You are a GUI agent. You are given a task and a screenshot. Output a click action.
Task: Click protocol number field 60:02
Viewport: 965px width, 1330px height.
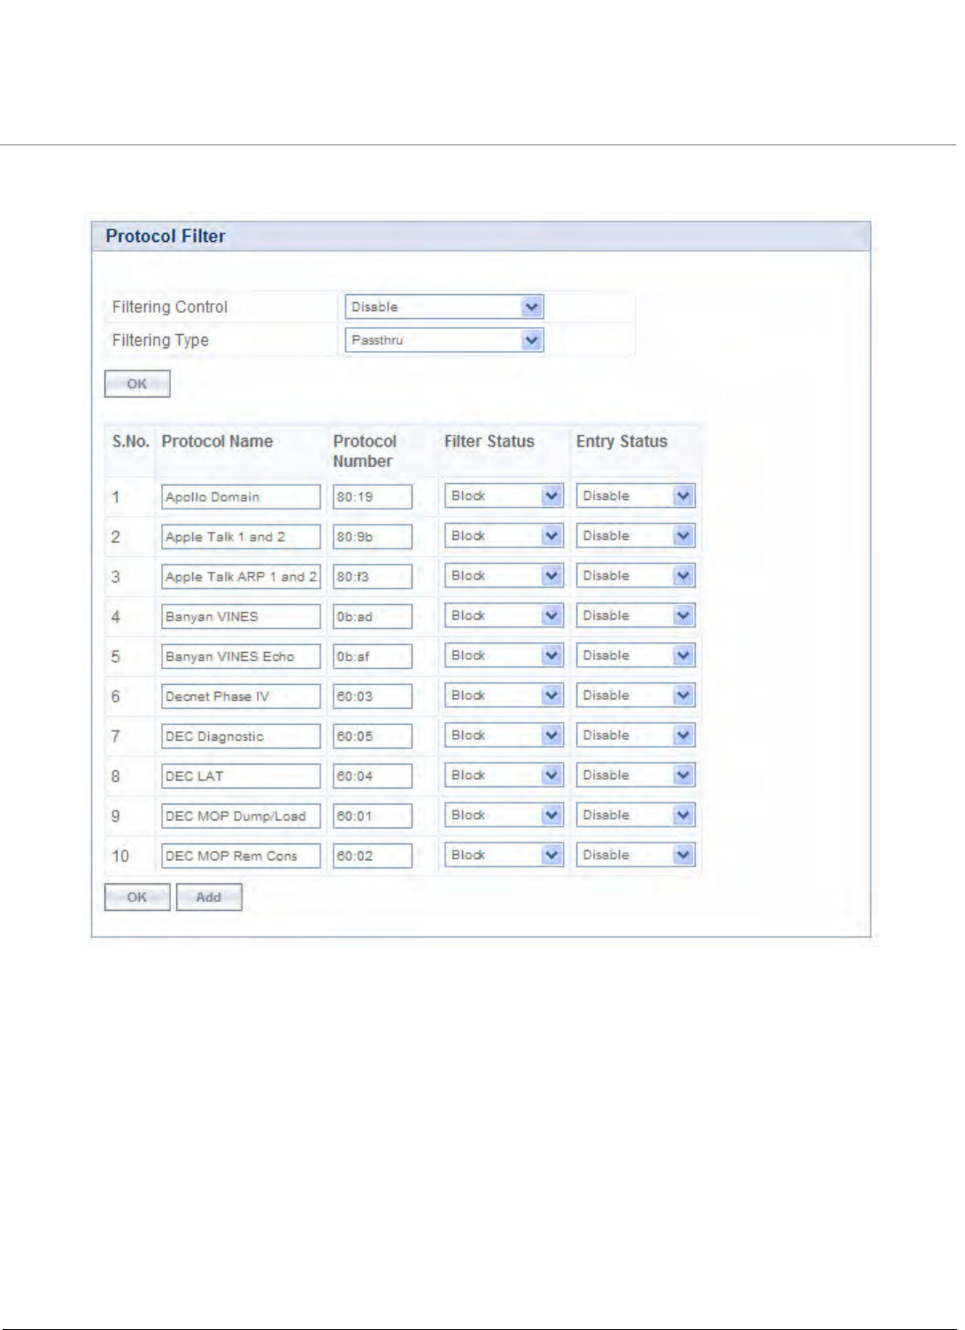pos(373,856)
